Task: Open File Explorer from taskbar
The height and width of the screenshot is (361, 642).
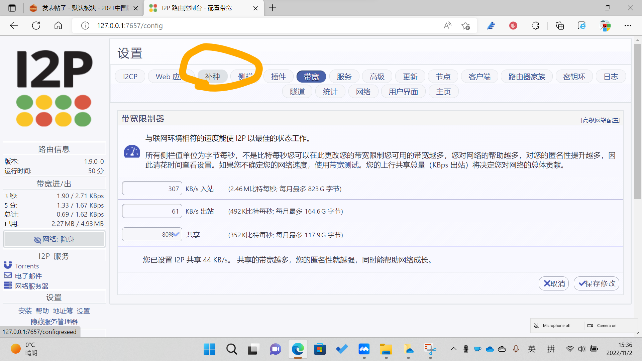Action: (386, 349)
